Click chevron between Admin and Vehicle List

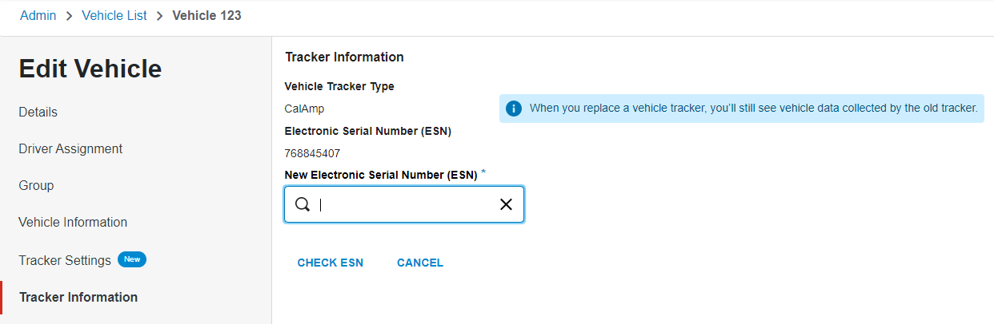pyautogui.click(x=70, y=16)
